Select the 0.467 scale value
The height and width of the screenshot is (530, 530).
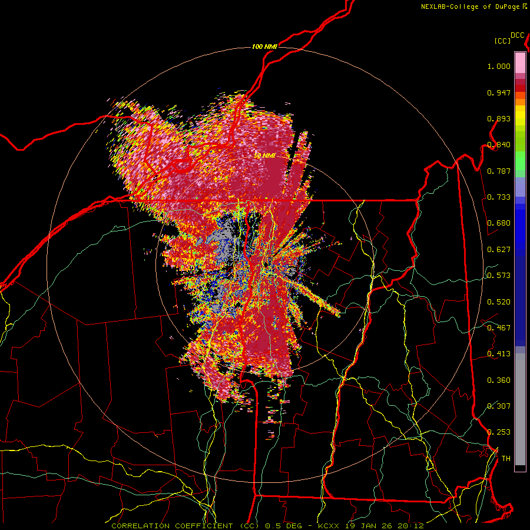click(x=499, y=328)
